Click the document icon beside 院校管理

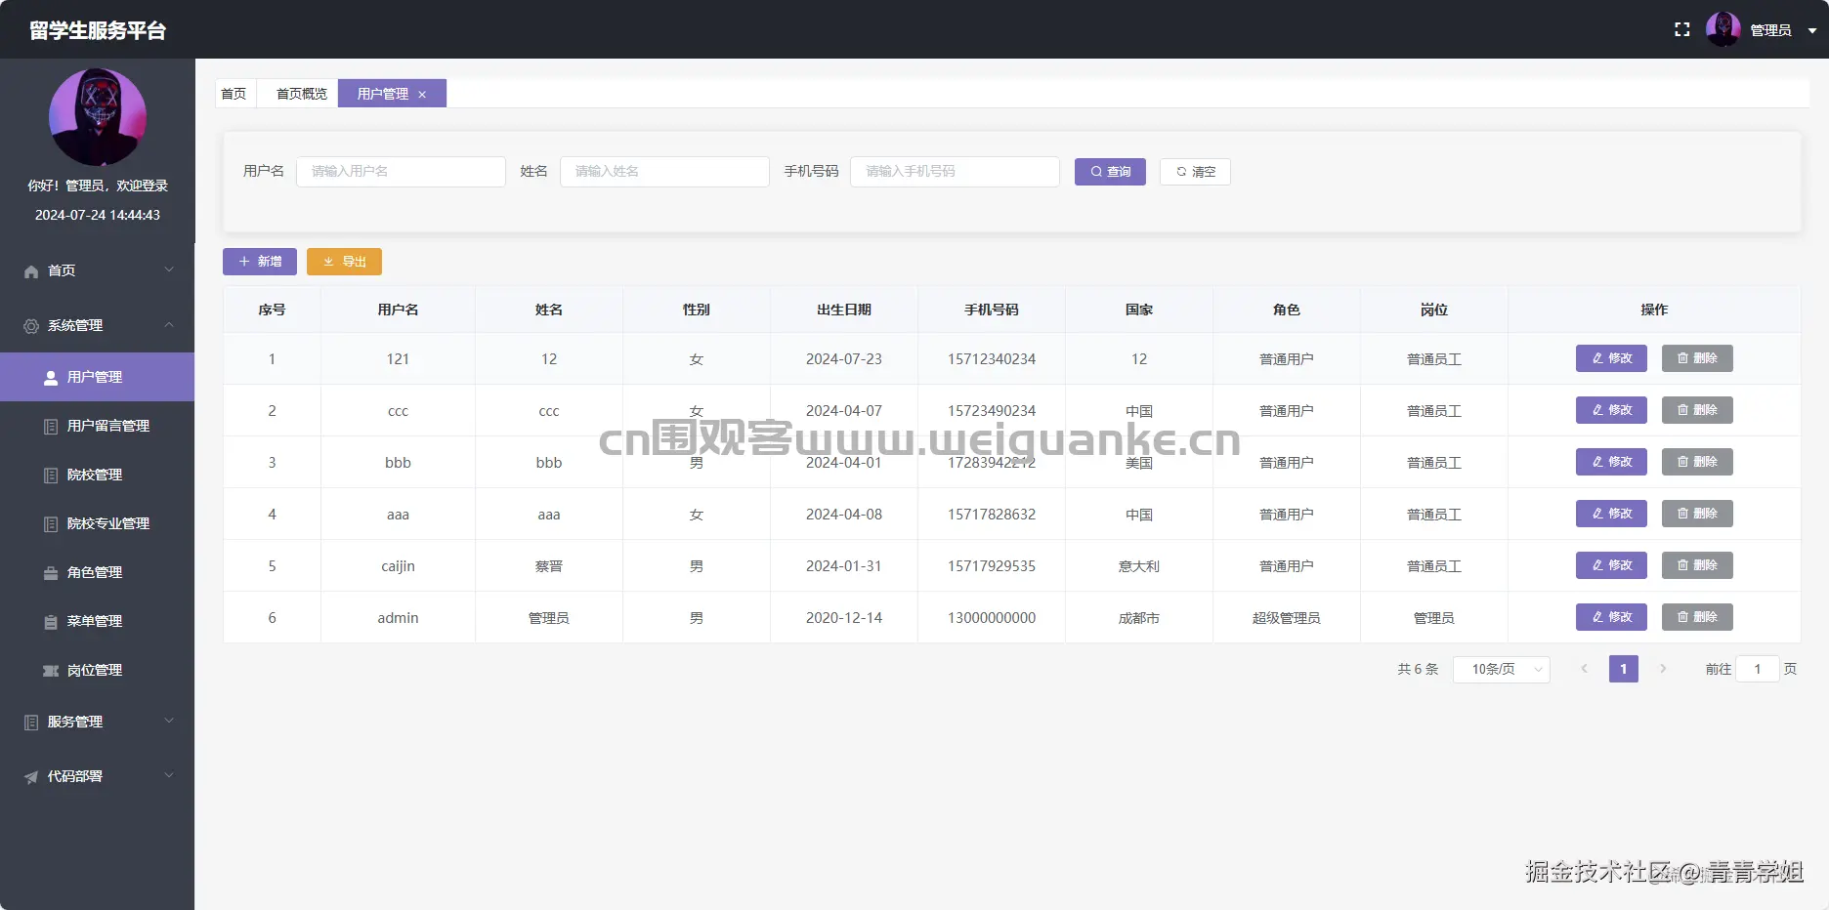click(51, 476)
